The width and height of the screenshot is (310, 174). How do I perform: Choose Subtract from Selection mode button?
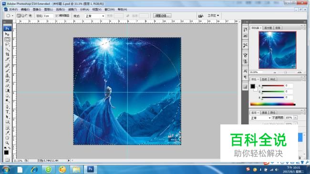pos(26,16)
